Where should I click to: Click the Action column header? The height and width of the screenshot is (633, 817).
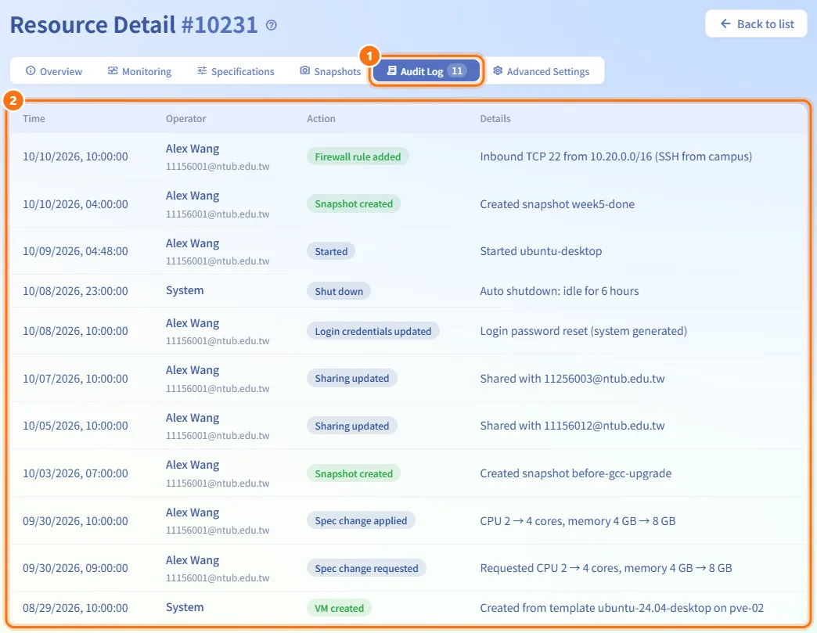[321, 119]
